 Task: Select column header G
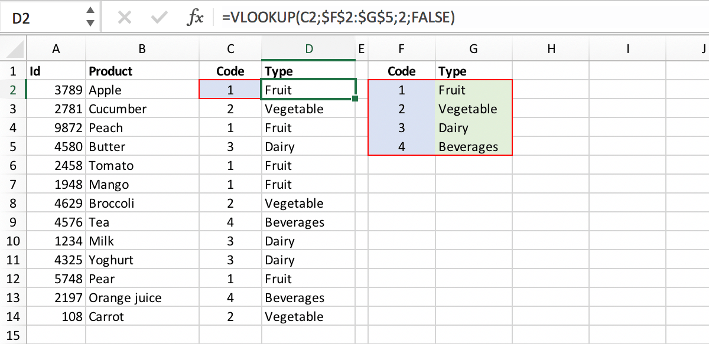point(473,48)
